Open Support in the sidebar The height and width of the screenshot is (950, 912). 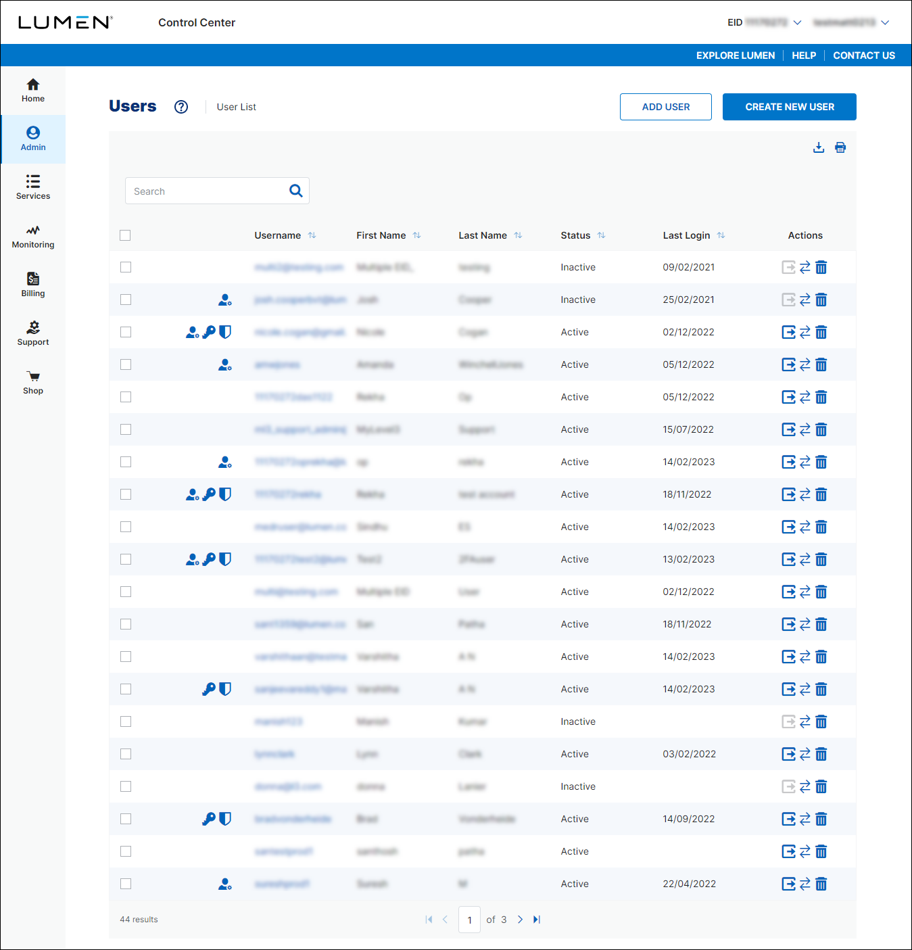[x=33, y=334]
